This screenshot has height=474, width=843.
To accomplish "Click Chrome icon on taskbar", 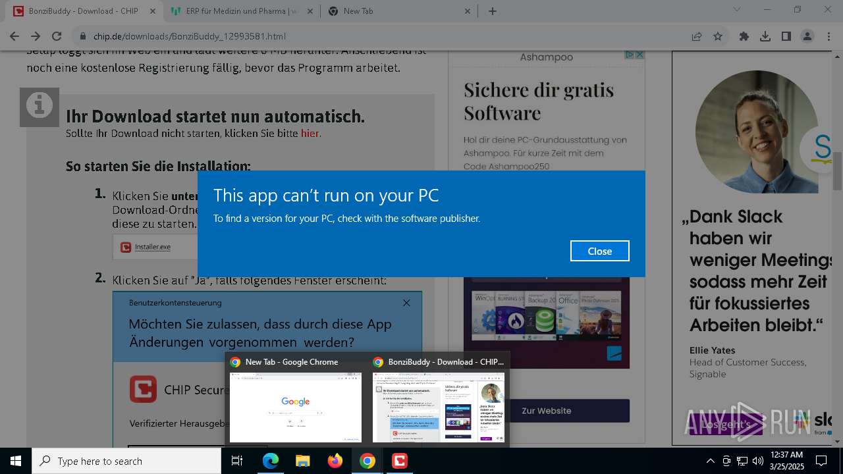I will click(367, 461).
